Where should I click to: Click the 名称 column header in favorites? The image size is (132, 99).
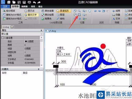click(x=4, y=73)
